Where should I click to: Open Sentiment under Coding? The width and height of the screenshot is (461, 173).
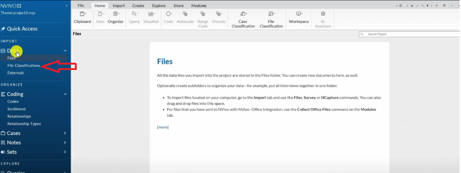pos(17,109)
